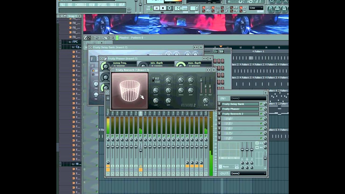Click the Reeverb 2 DIFF knob
The height and width of the screenshot is (194, 345).
(x=168, y=101)
